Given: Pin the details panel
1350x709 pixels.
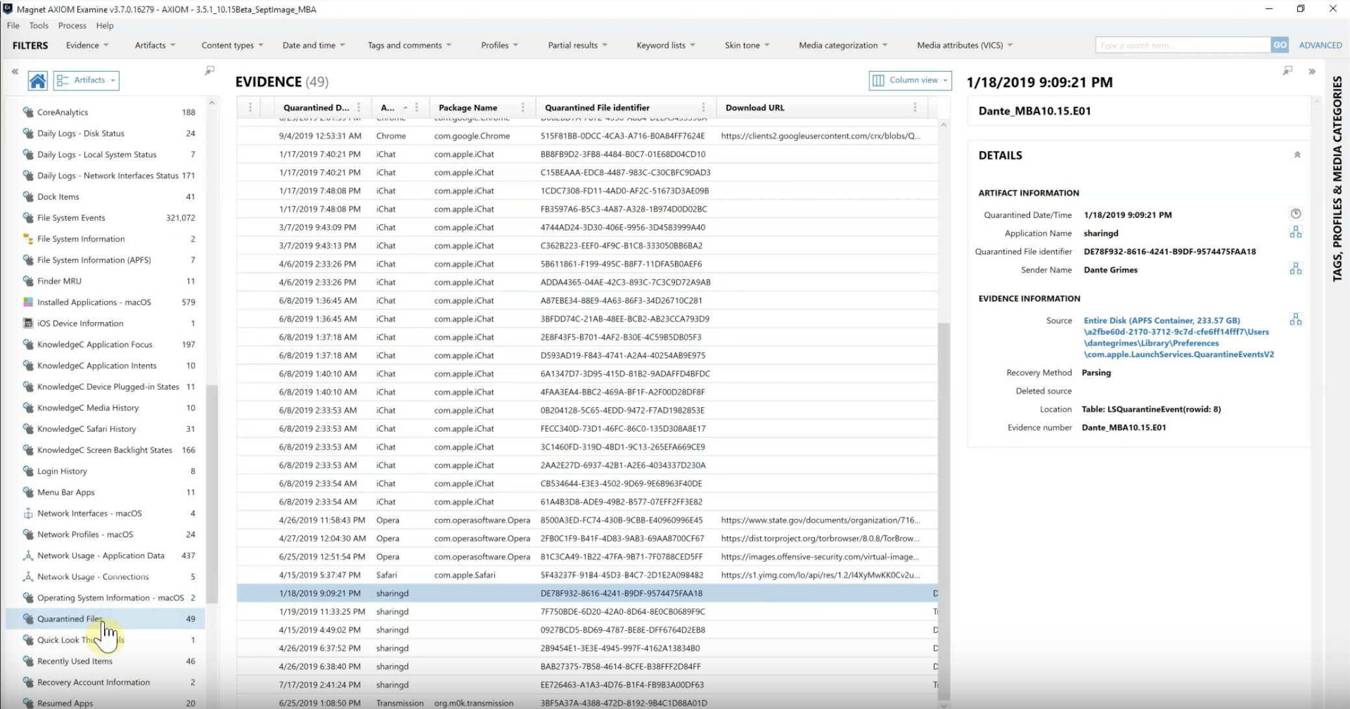Looking at the screenshot, I should coord(1288,71).
